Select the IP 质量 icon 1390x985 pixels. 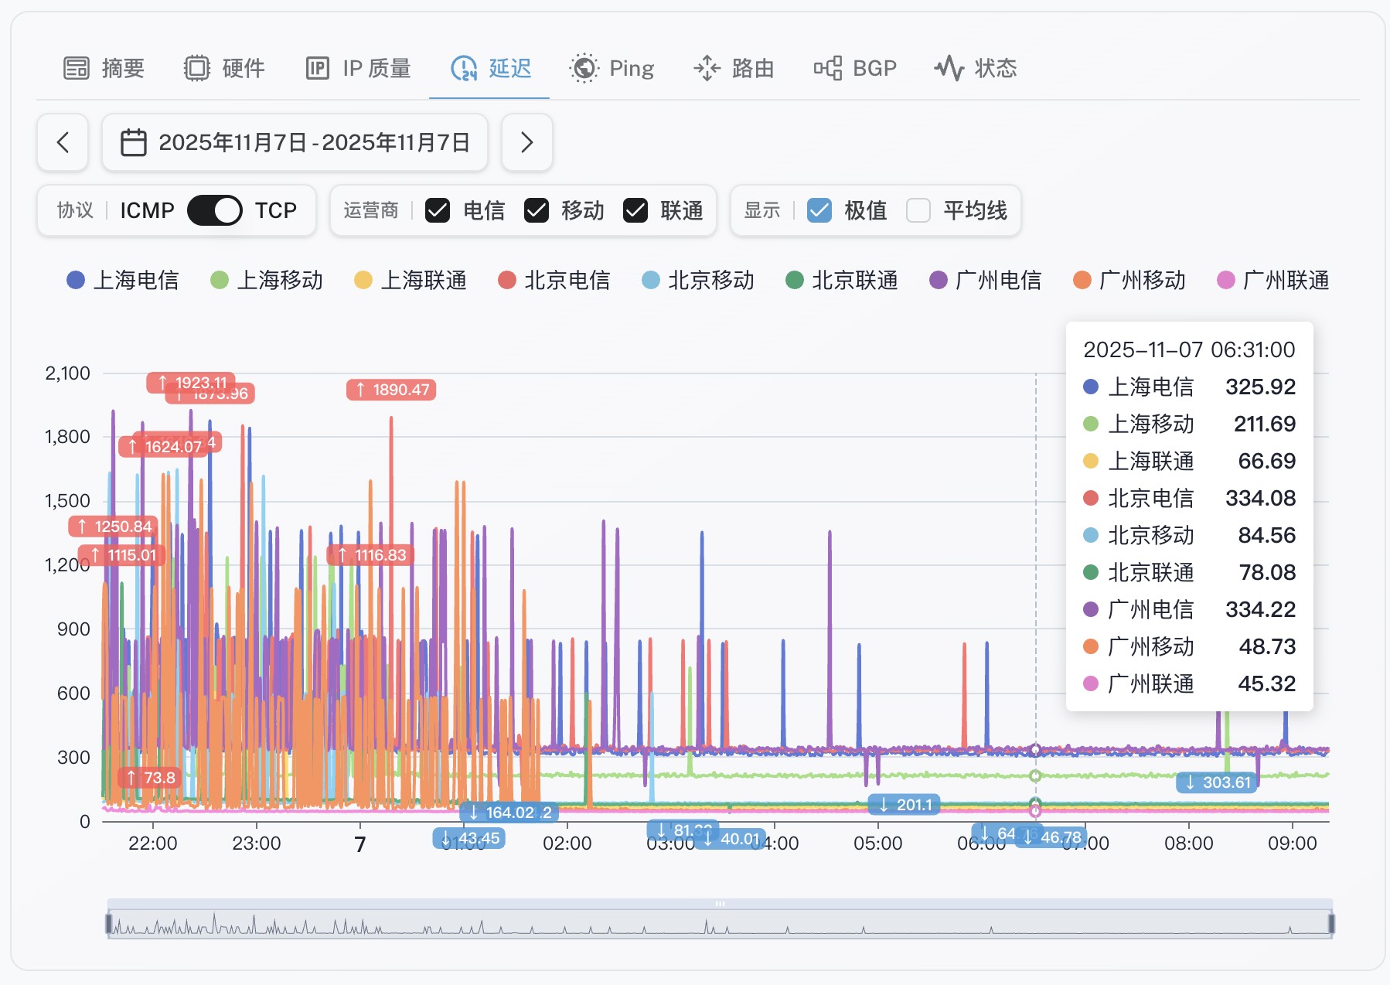click(x=318, y=68)
